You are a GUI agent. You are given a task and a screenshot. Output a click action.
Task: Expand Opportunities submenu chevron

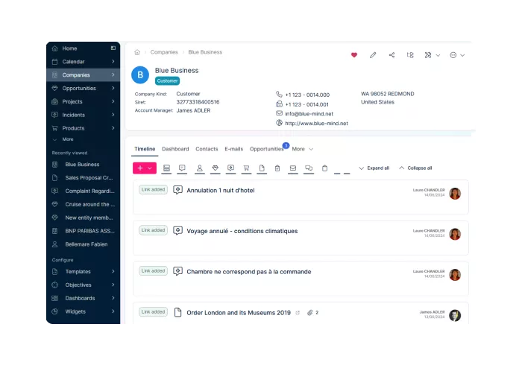pos(113,88)
